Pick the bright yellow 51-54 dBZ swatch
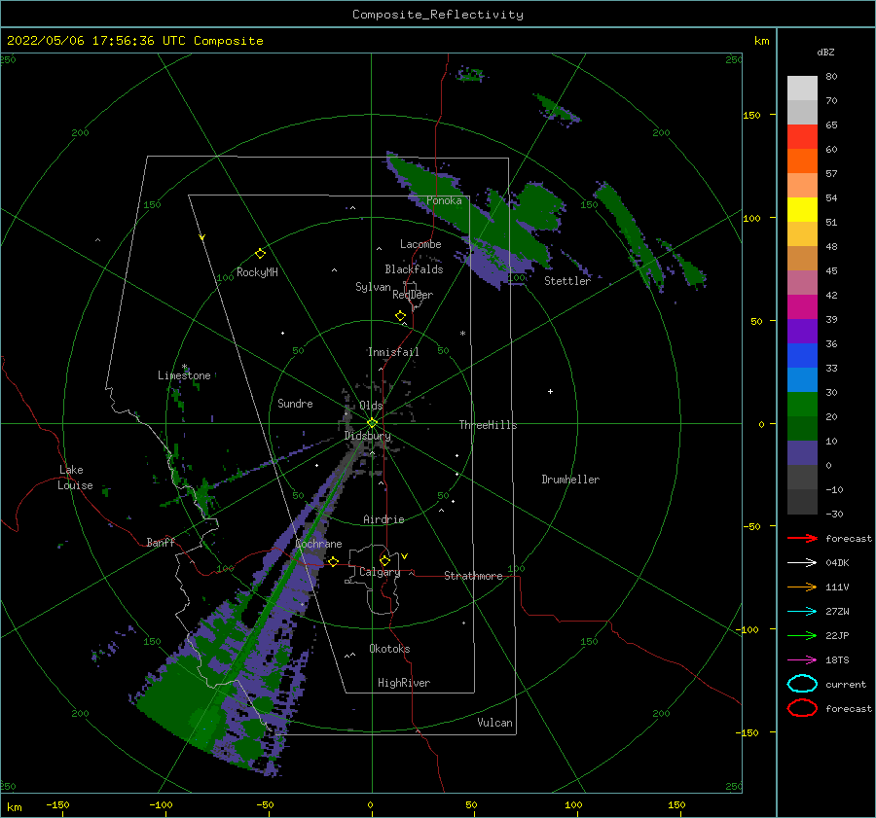 coord(802,210)
